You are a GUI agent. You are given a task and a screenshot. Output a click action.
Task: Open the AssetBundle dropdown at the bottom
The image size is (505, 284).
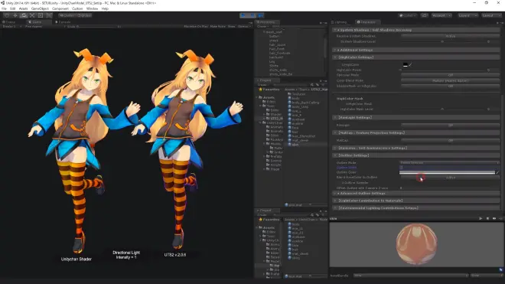(x=411, y=276)
